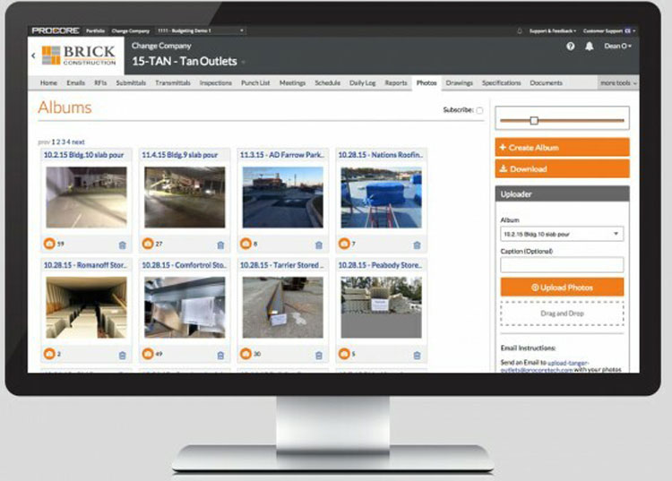Expand the more tools menu

click(x=618, y=83)
